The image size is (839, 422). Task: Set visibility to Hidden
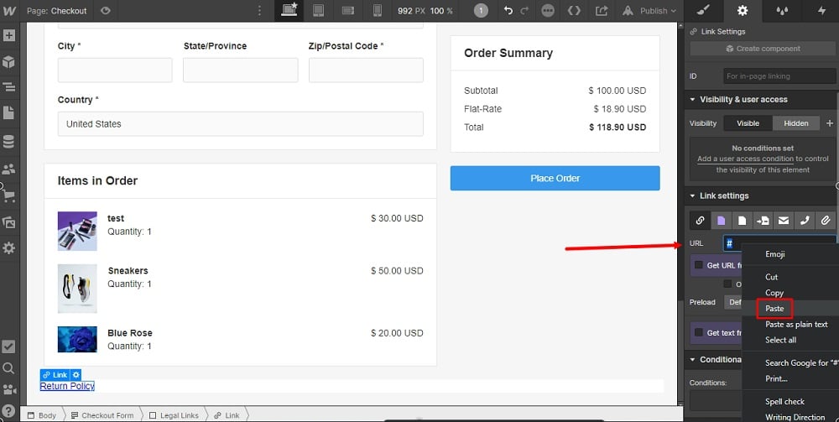[796, 123]
